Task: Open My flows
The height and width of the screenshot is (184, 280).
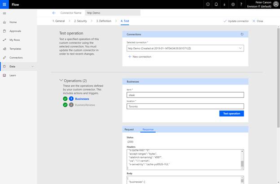Action: tap(15, 40)
